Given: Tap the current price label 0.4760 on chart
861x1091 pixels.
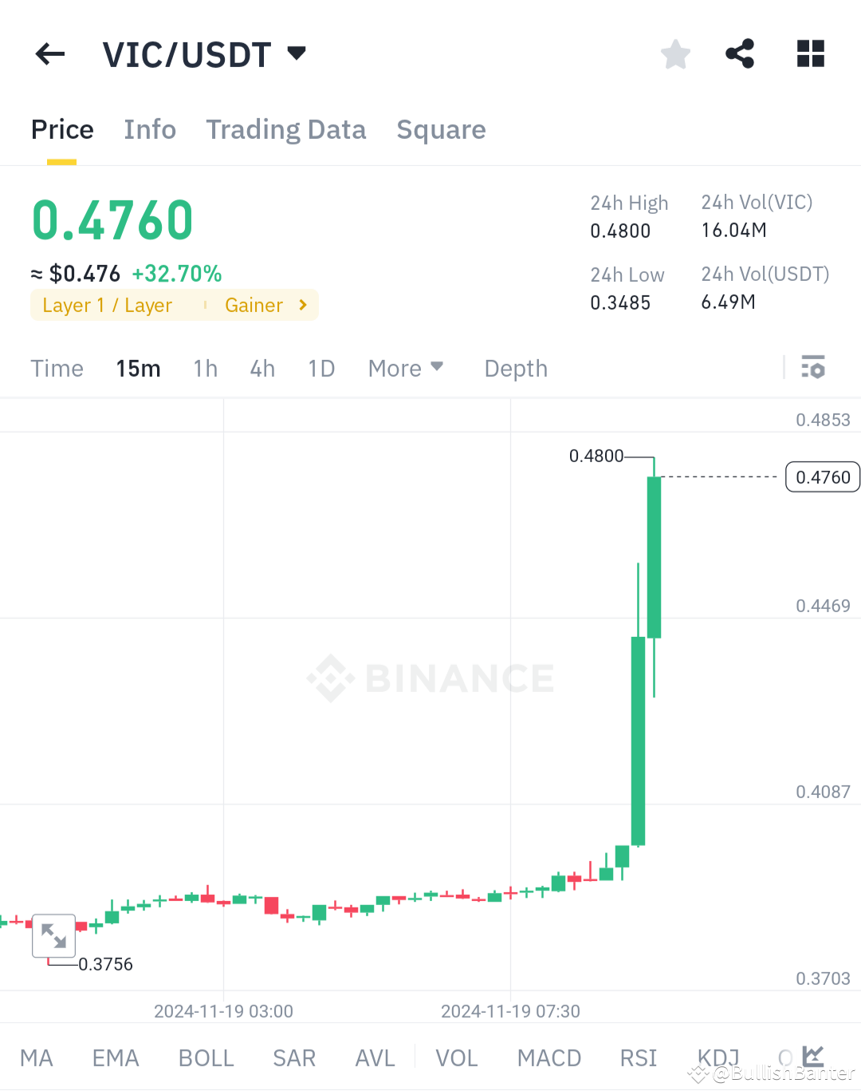Looking at the screenshot, I should (822, 476).
